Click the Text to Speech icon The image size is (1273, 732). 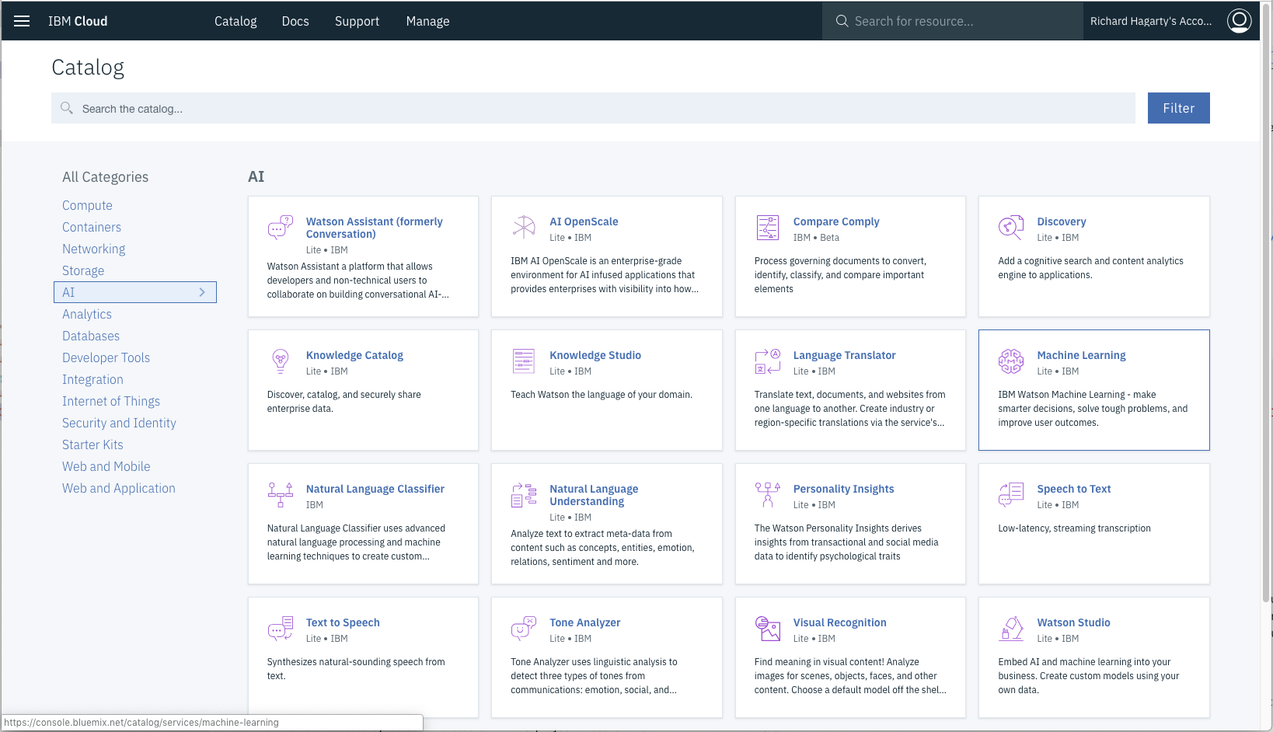pos(281,629)
